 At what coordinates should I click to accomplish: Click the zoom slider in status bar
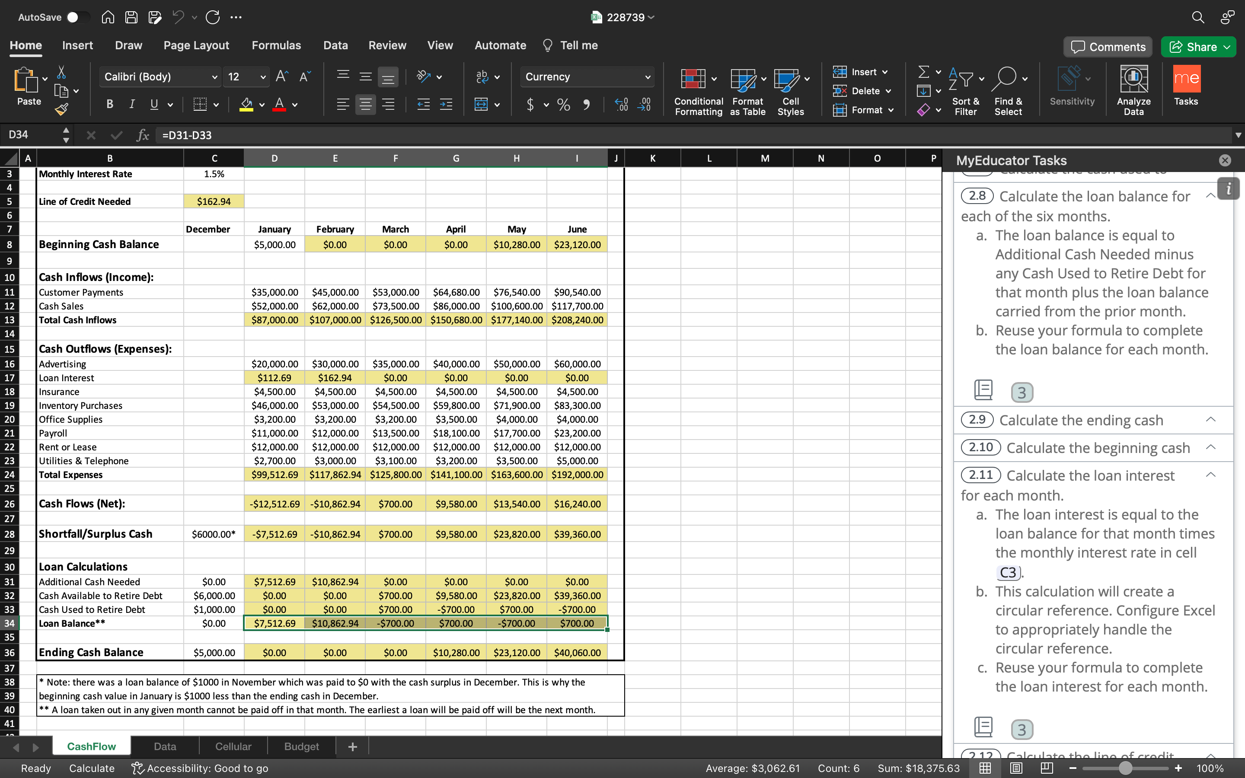[x=1125, y=768]
